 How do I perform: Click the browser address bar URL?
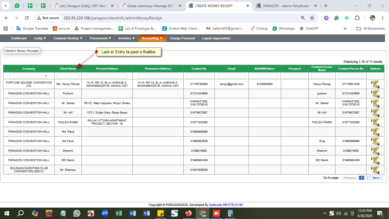tap(113, 18)
